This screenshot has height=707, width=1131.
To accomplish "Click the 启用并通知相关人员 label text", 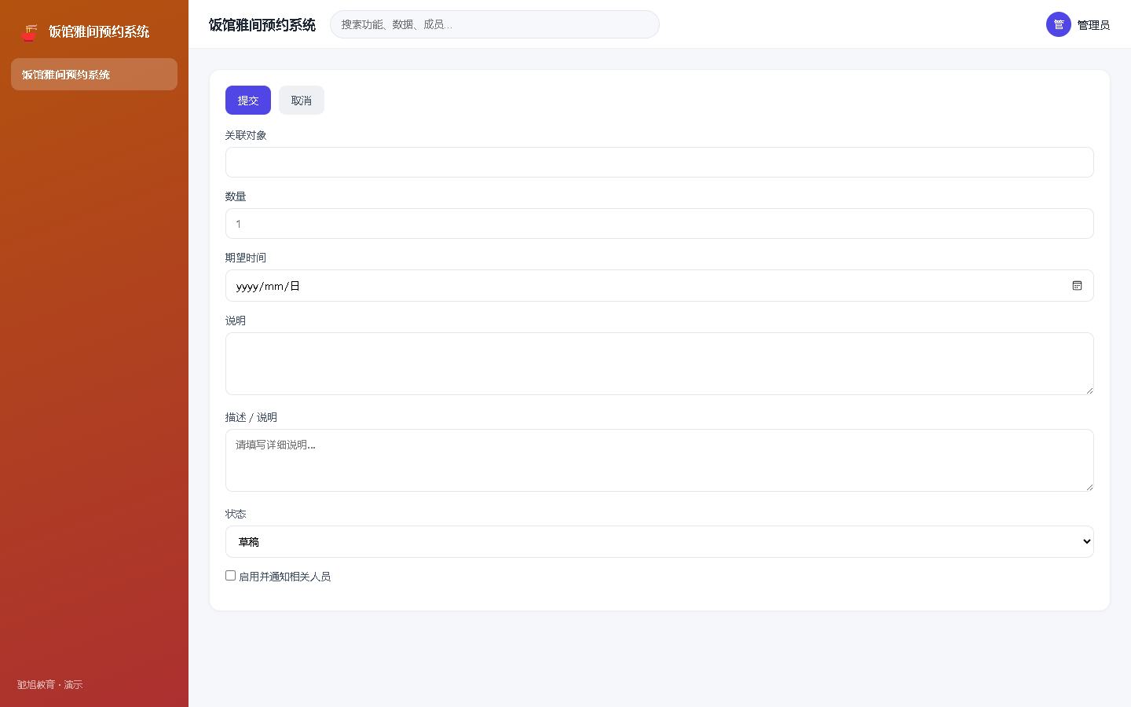I will [284, 577].
